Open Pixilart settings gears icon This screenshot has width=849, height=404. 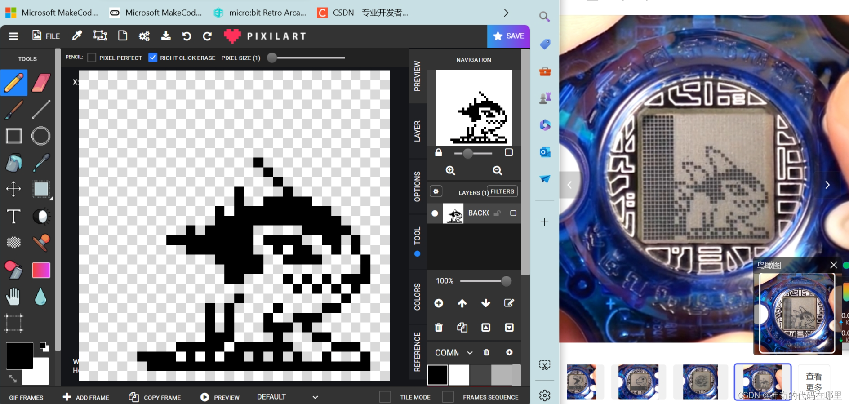click(144, 36)
